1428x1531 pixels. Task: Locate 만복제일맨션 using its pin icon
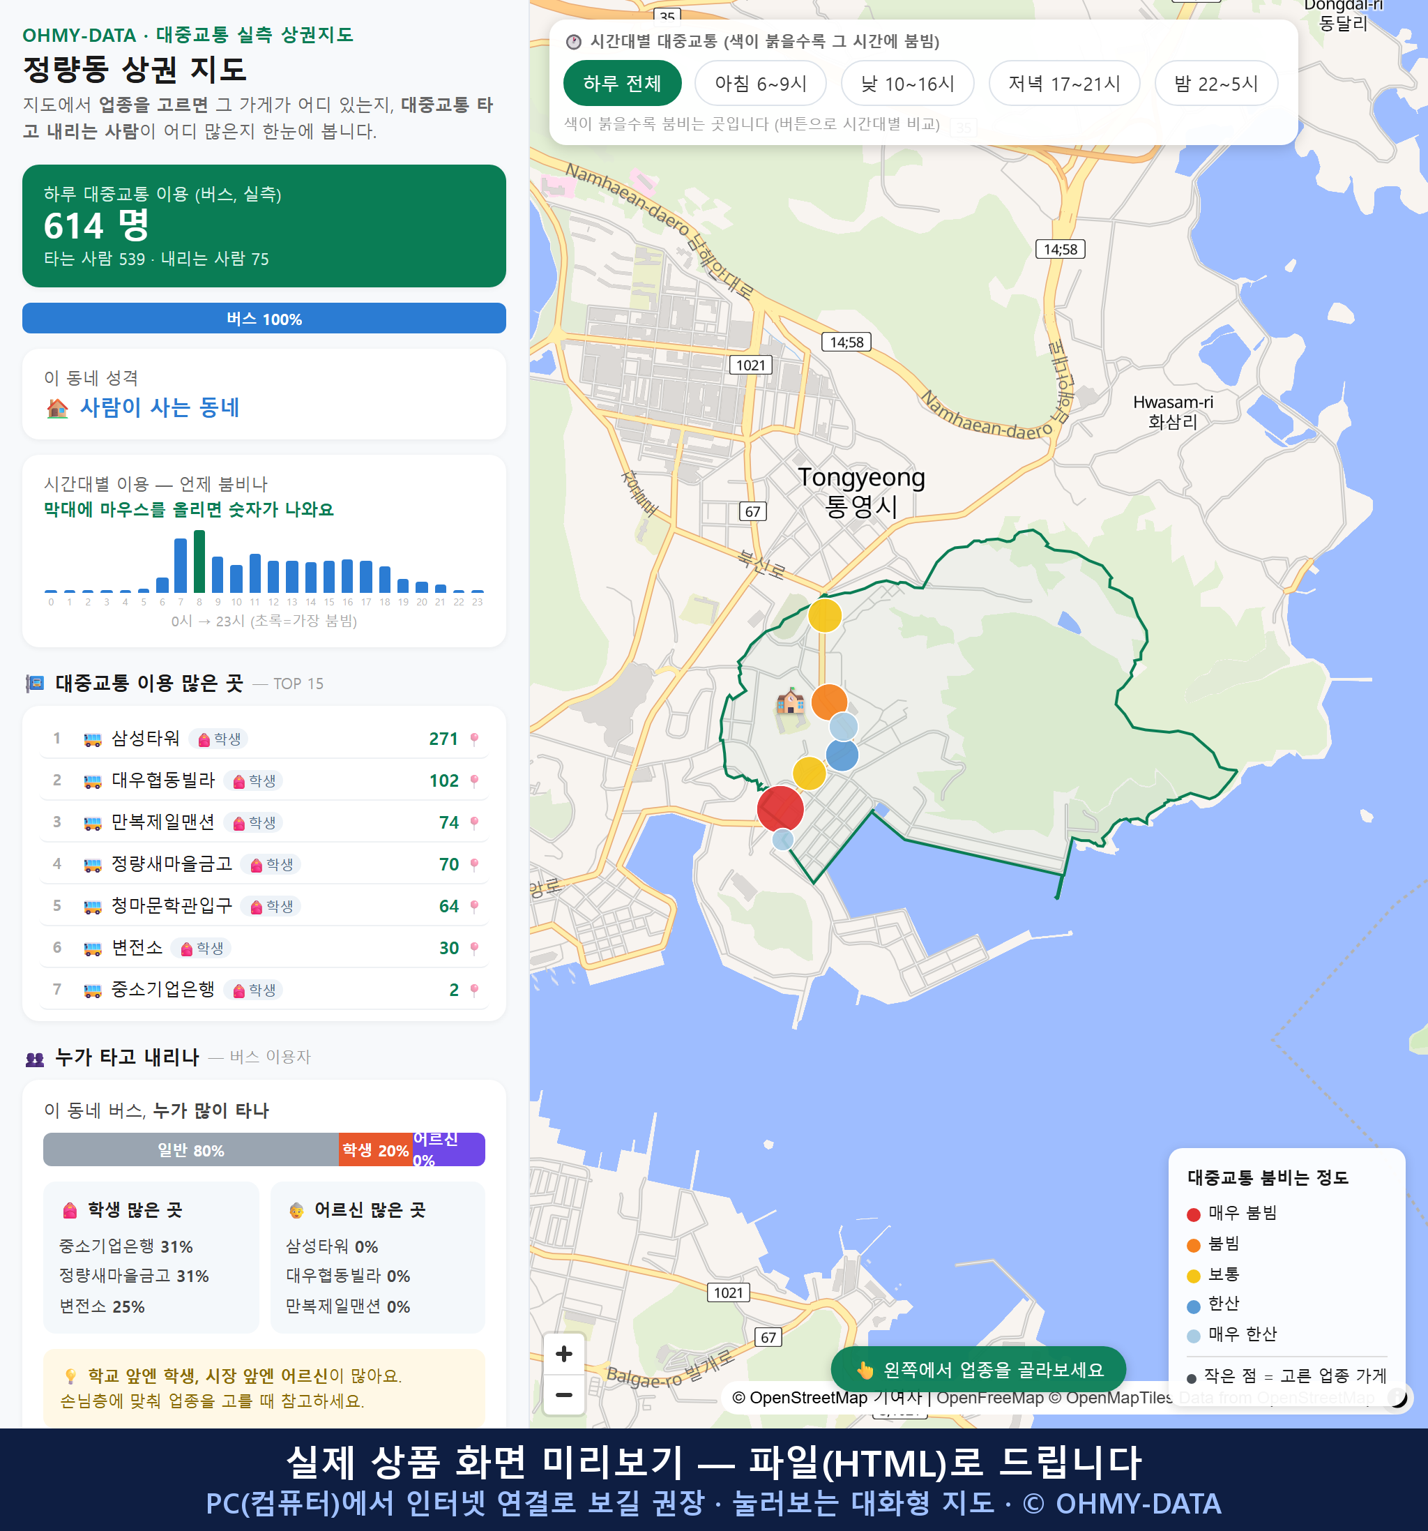[474, 822]
